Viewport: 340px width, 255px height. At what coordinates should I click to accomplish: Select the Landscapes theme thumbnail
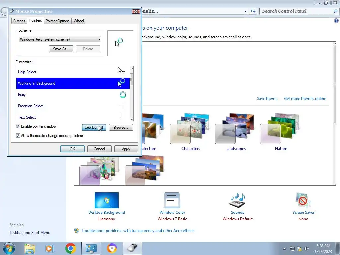click(235, 128)
